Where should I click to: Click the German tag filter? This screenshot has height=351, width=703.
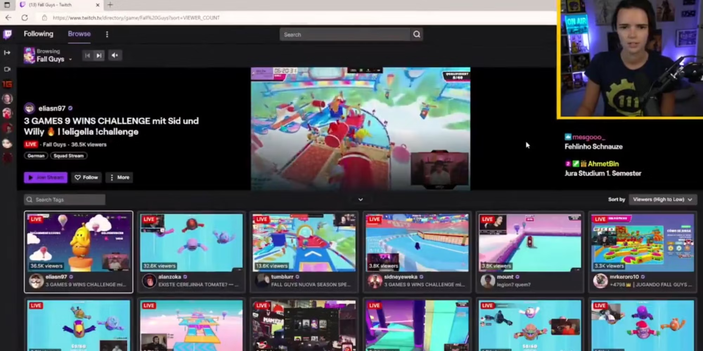tap(36, 156)
